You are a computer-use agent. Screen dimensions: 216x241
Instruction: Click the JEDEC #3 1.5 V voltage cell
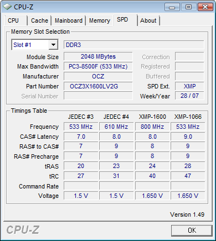(81, 196)
